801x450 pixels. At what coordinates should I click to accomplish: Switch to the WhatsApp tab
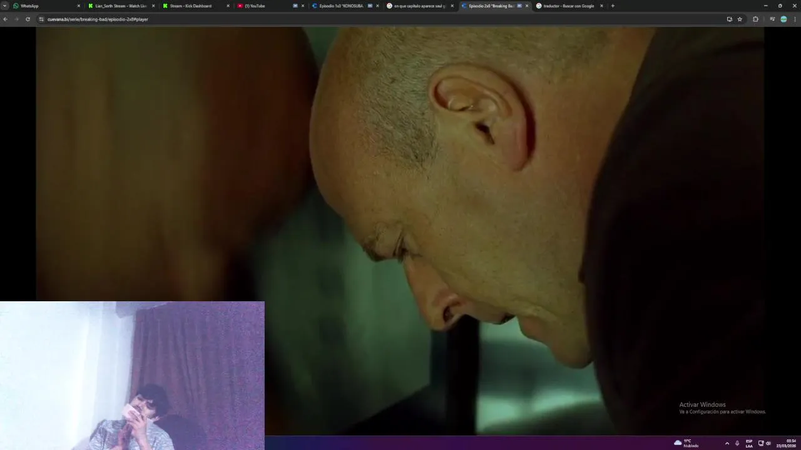(47, 6)
